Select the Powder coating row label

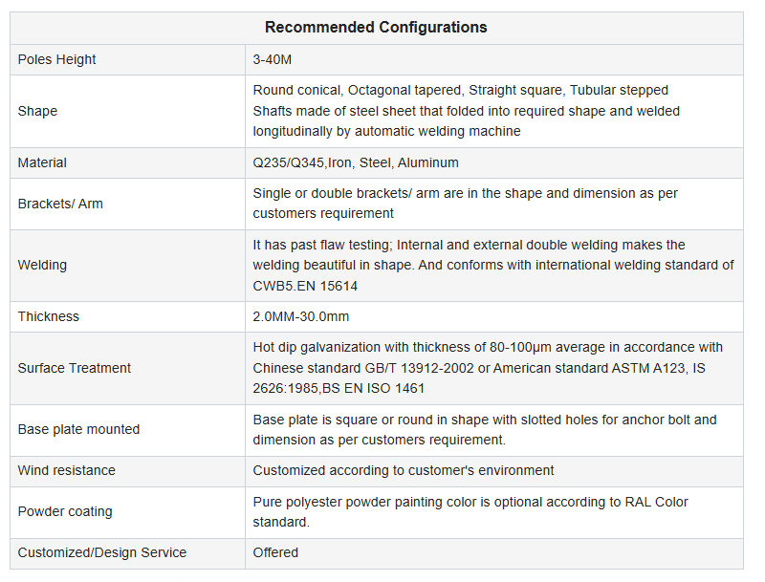(65, 511)
